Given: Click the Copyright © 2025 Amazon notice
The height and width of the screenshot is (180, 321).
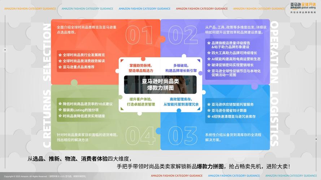Looking at the screenshot, I should pyautogui.click(x=45, y=176).
